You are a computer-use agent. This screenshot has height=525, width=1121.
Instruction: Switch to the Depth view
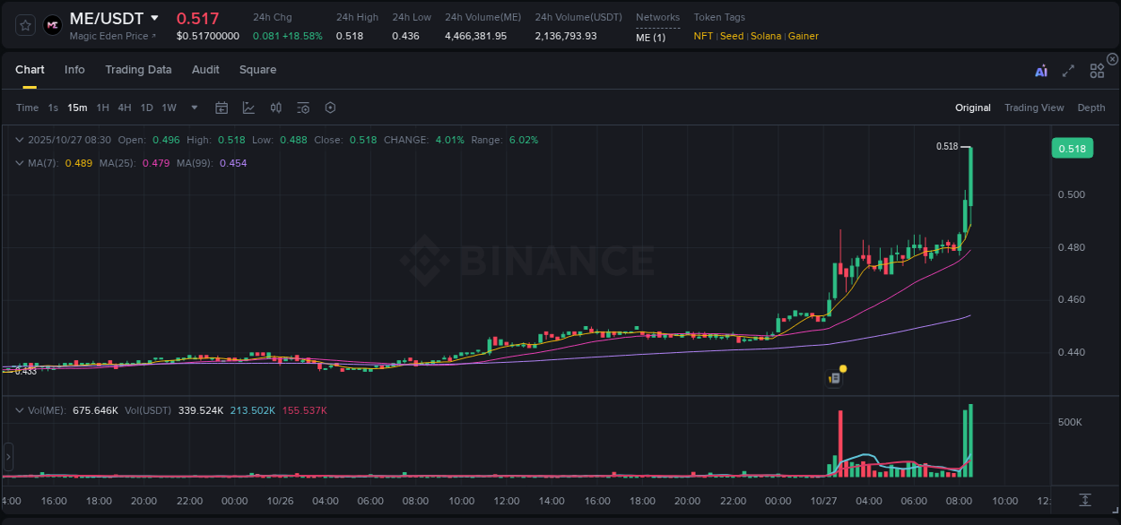(x=1091, y=108)
